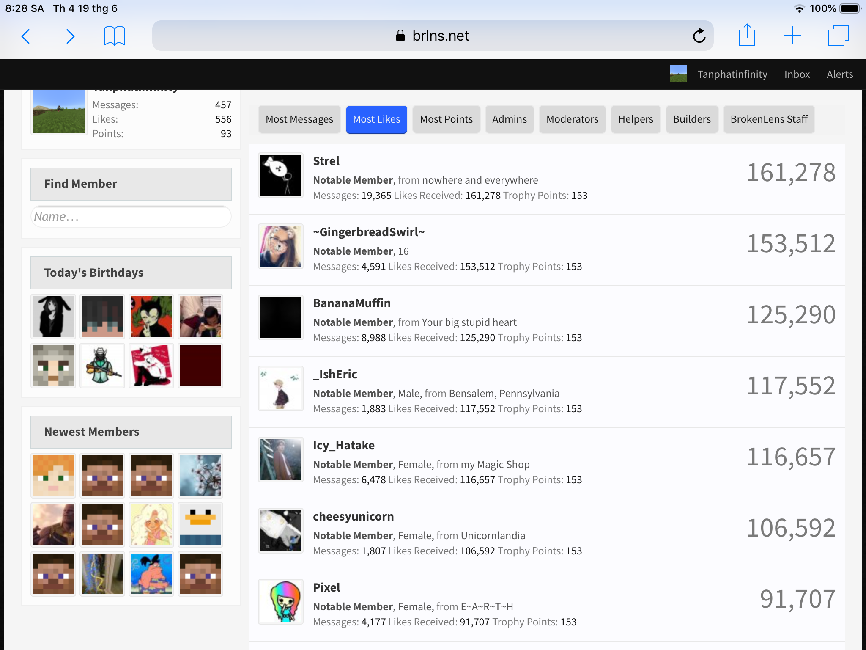Show all tabs with the tabs icon
The width and height of the screenshot is (866, 650).
[839, 35]
